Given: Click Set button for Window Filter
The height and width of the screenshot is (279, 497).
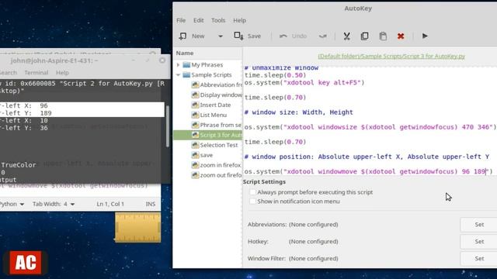Looking at the screenshot, I should pos(479,258).
